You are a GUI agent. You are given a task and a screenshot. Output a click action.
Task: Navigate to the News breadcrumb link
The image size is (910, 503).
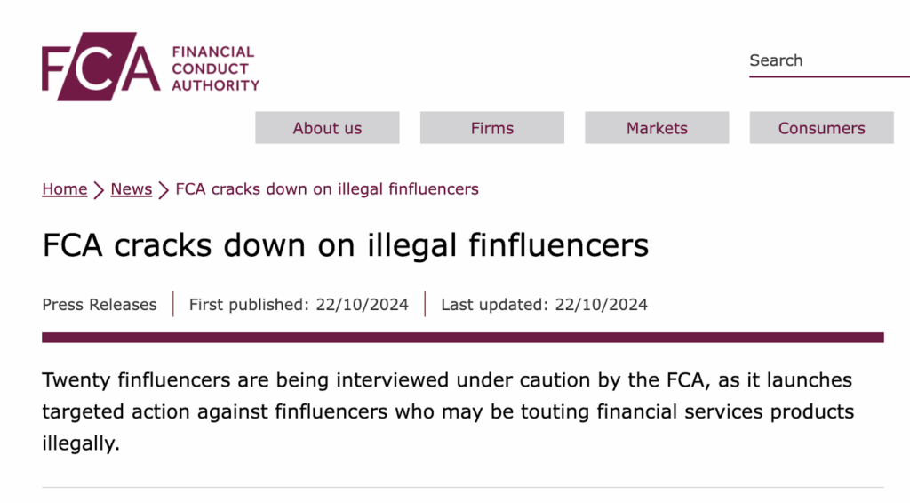pos(131,188)
